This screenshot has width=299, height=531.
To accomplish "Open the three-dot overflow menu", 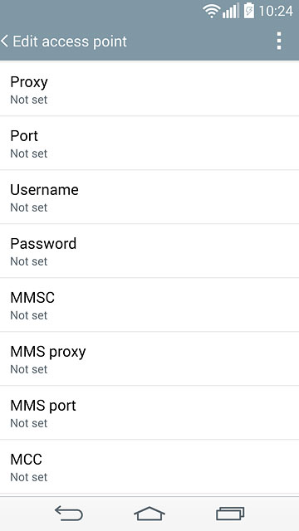I will (x=279, y=41).
